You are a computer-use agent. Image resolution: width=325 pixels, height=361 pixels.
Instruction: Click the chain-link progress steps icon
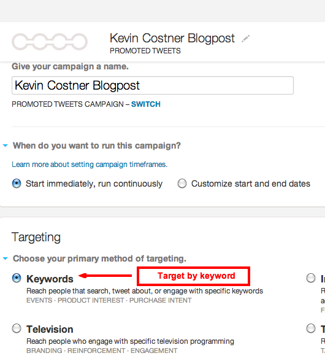[50, 42]
